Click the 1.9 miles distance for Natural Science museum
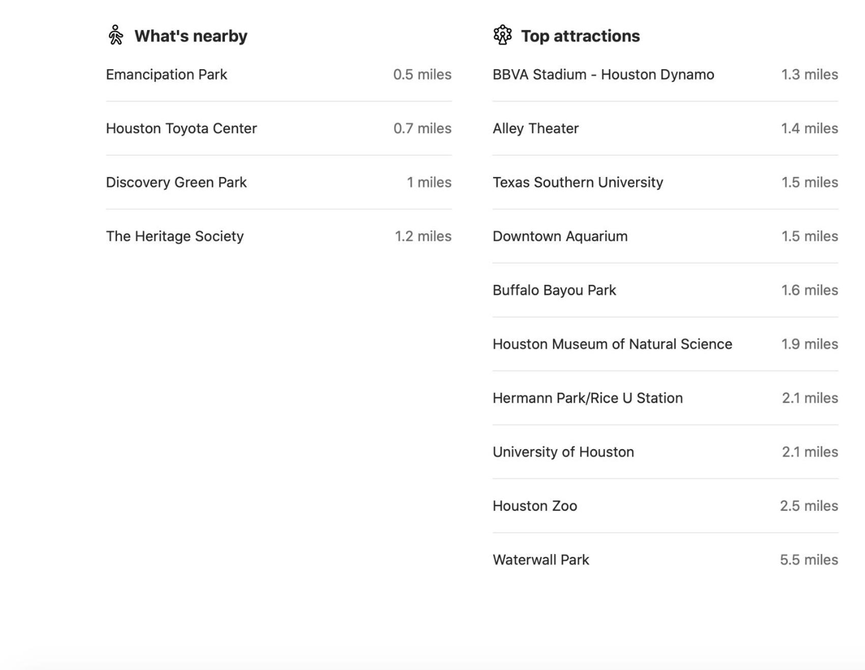The image size is (865, 670). 810,344
